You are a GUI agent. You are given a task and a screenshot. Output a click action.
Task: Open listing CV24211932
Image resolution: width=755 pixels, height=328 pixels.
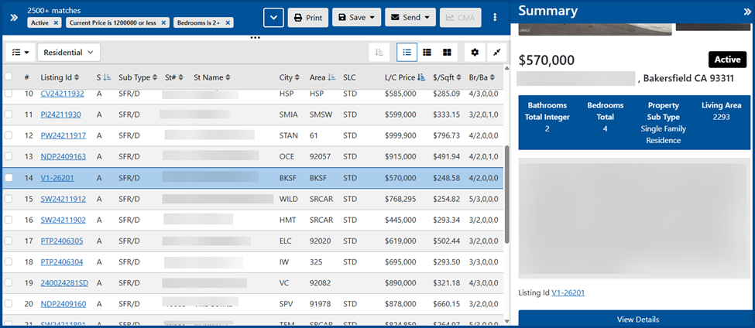point(62,94)
